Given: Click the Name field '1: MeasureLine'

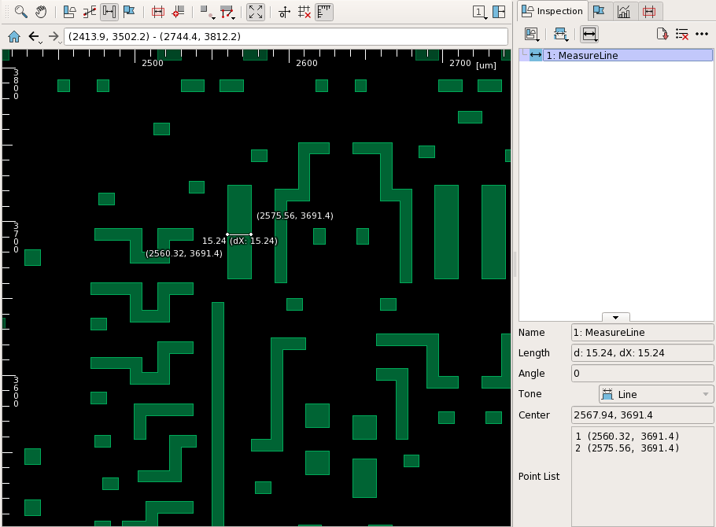Looking at the screenshot, I should pos(642,333).
